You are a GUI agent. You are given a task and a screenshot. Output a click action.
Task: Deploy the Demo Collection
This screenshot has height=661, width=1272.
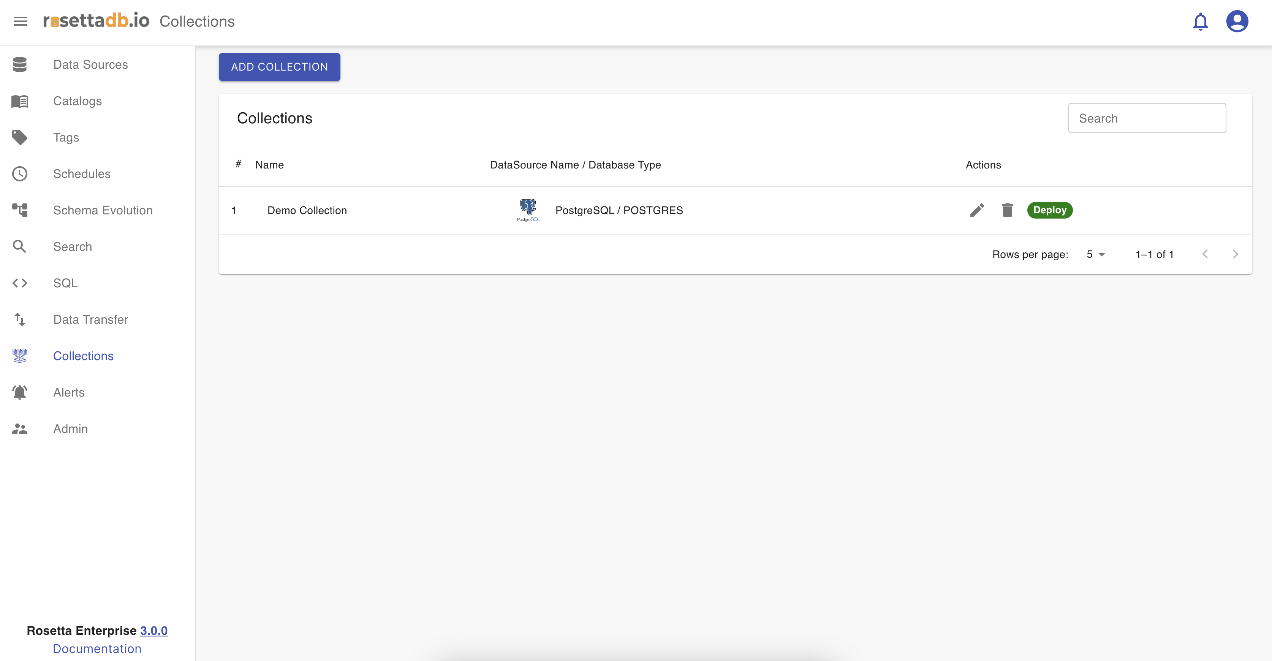pos(1050,210)
